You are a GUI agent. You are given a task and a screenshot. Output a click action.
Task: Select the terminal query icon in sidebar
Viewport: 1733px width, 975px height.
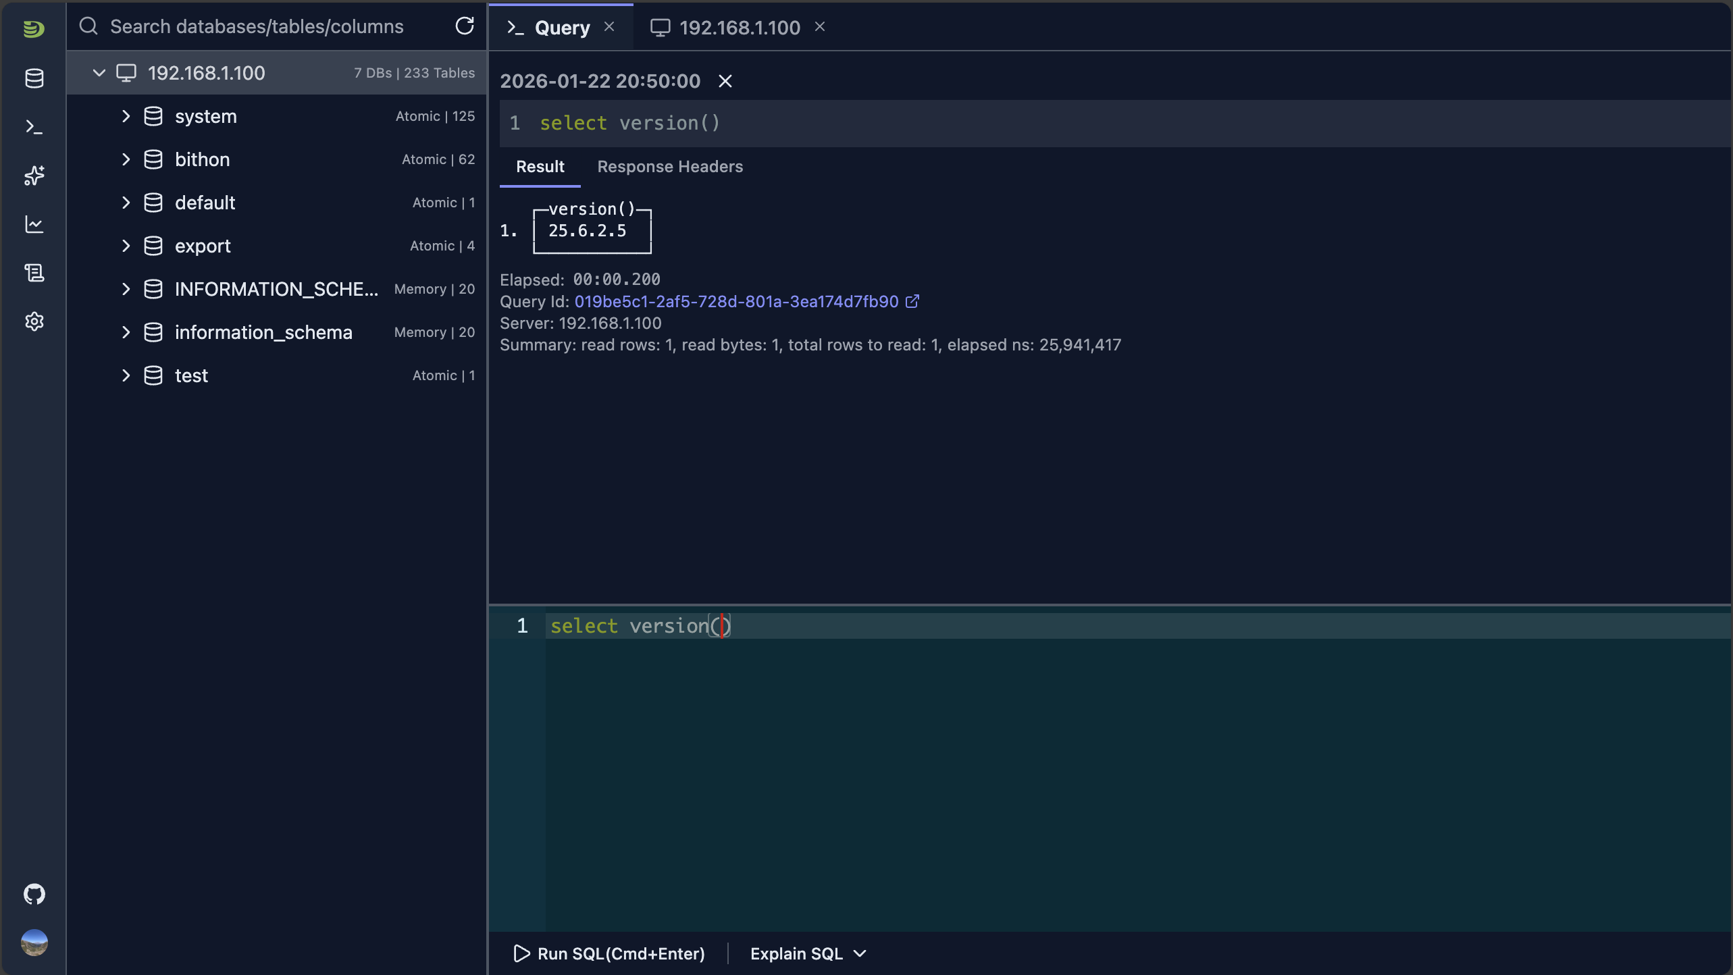pos(34,127)
